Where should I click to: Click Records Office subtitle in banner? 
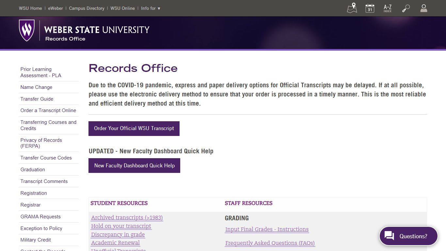coord(65,39)
